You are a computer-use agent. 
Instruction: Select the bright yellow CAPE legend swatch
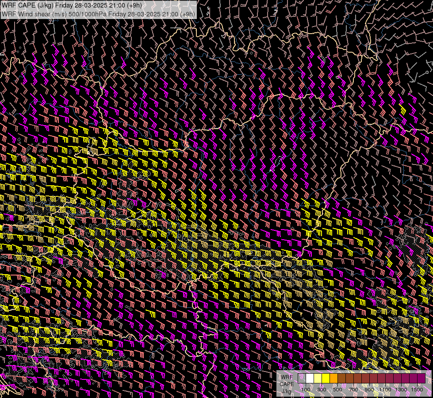tap(326, 379)
